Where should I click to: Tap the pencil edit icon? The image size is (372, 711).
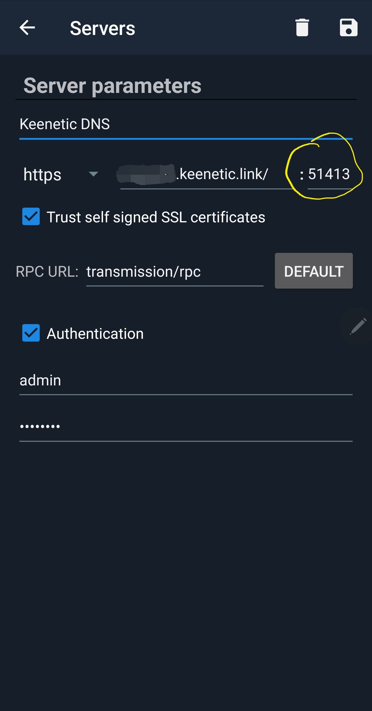point(358,326)
